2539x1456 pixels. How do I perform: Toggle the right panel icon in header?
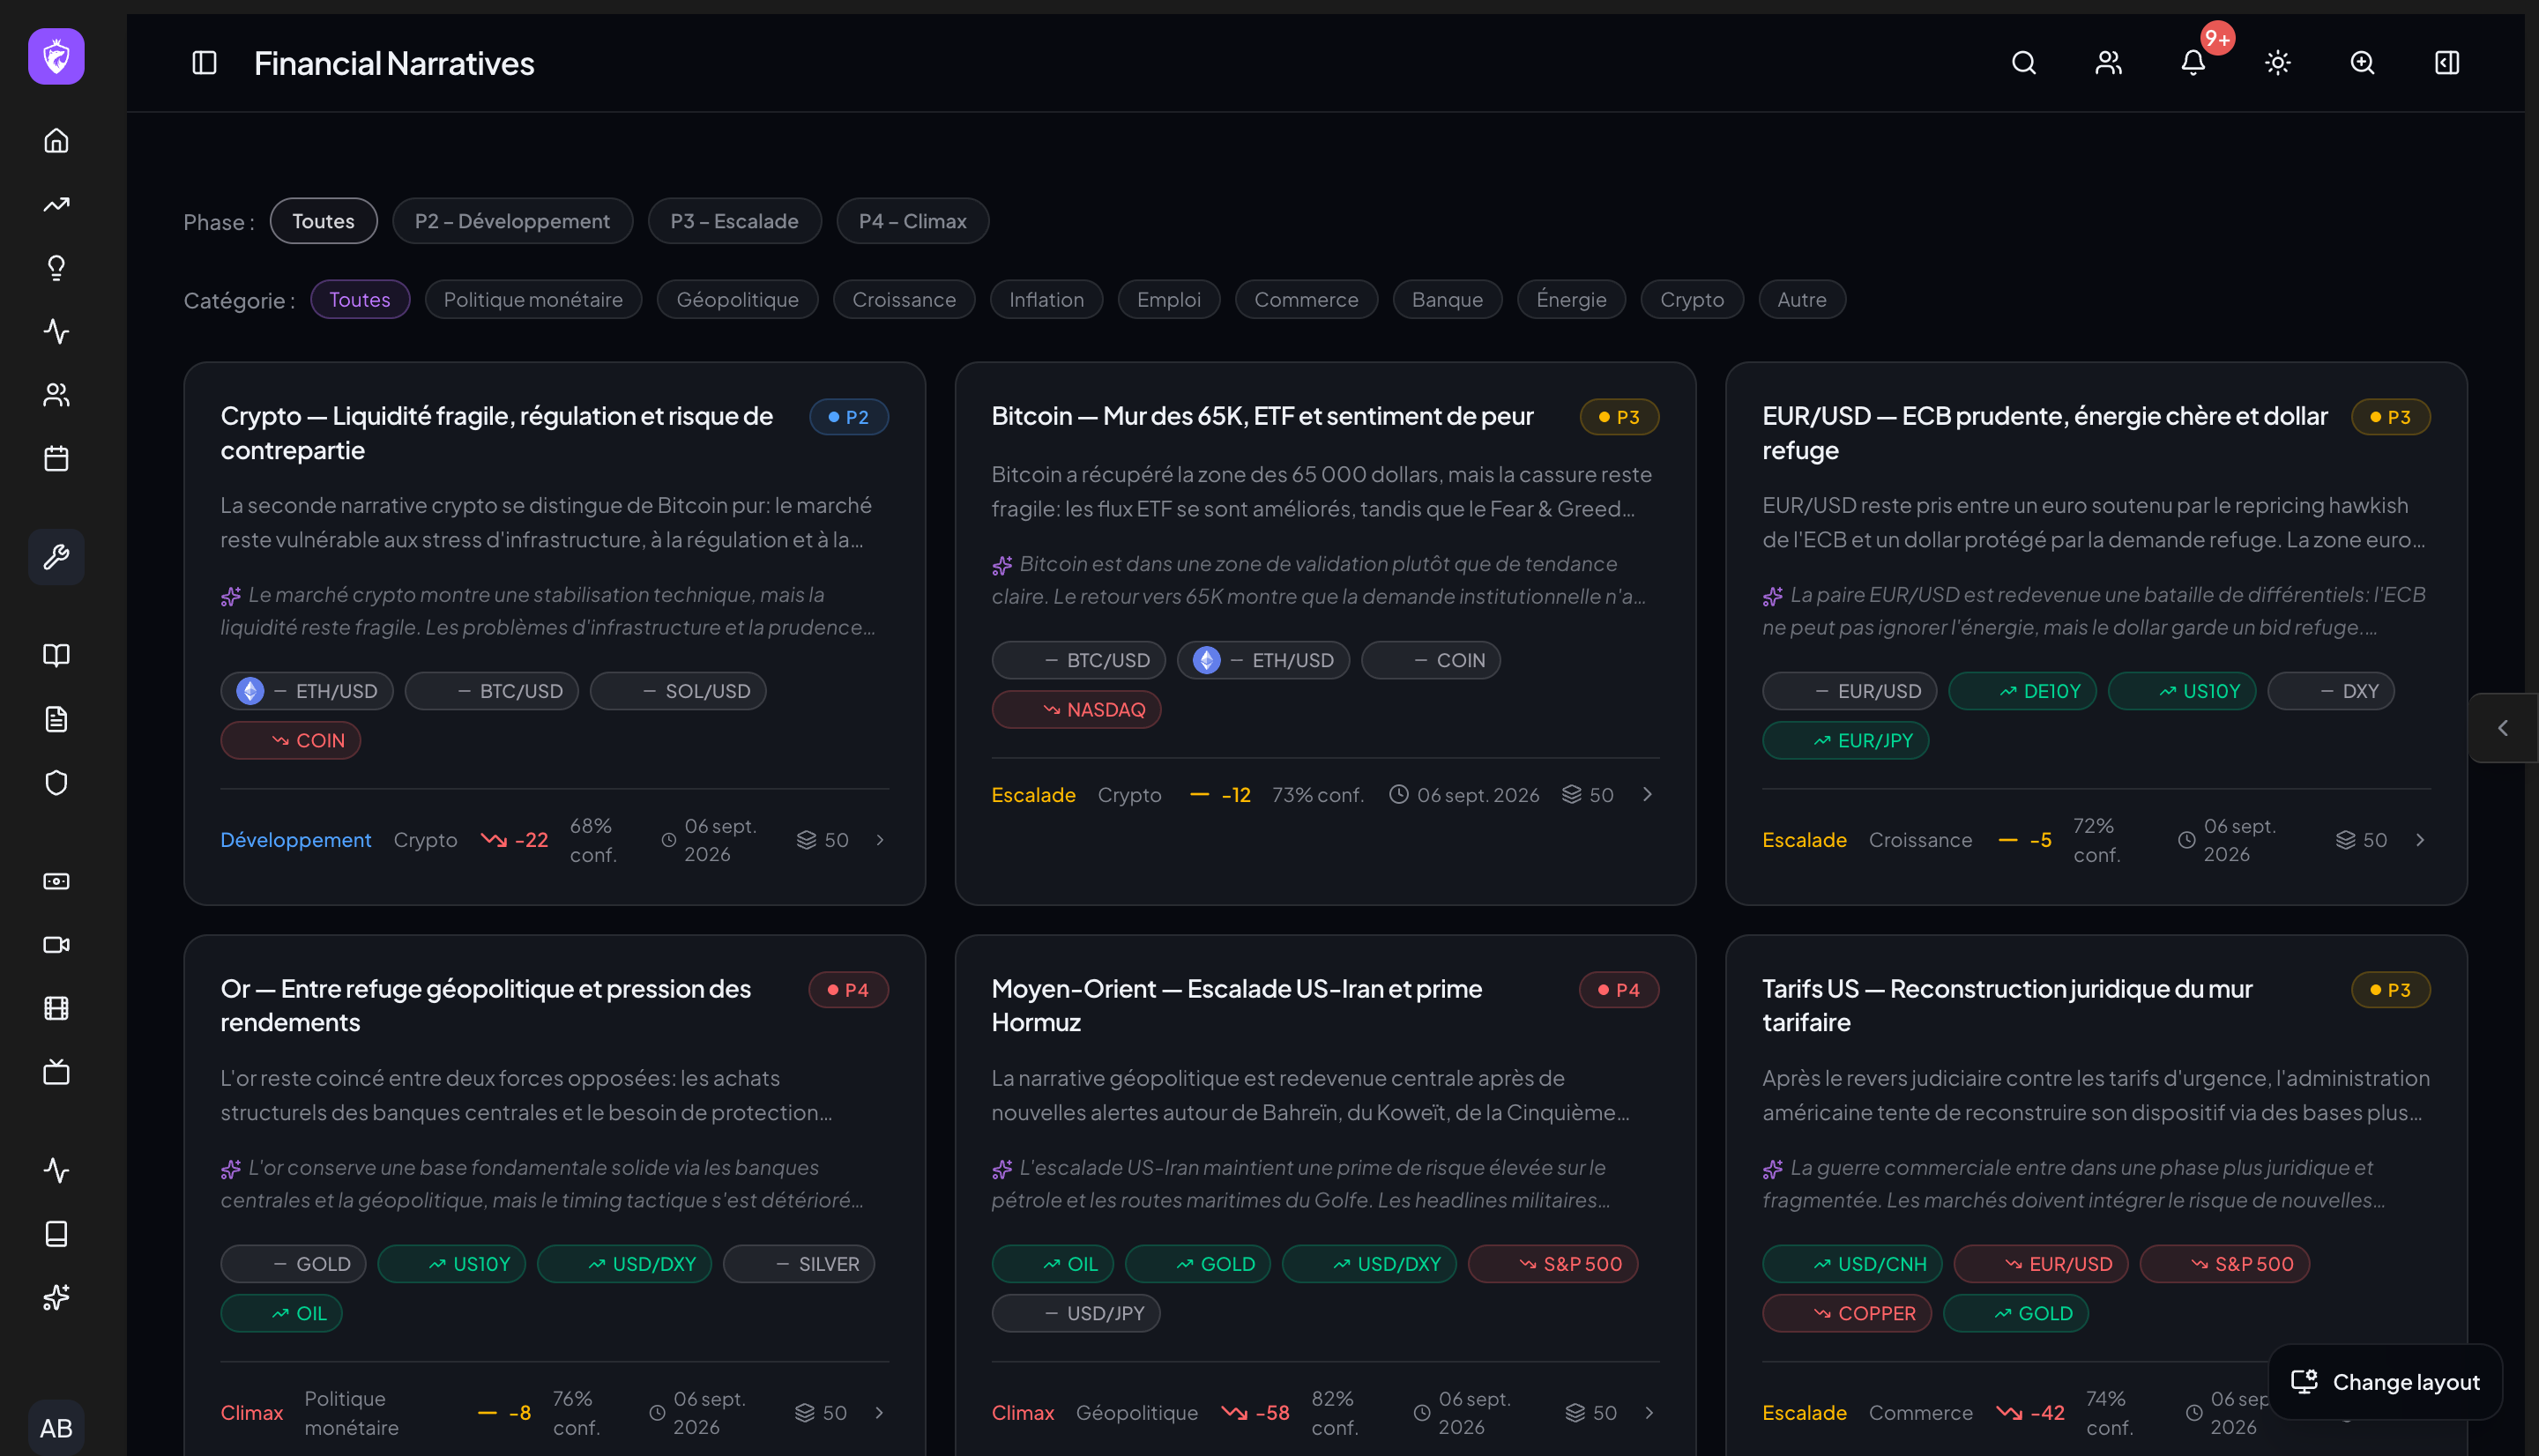click(x=2446, y=63)
